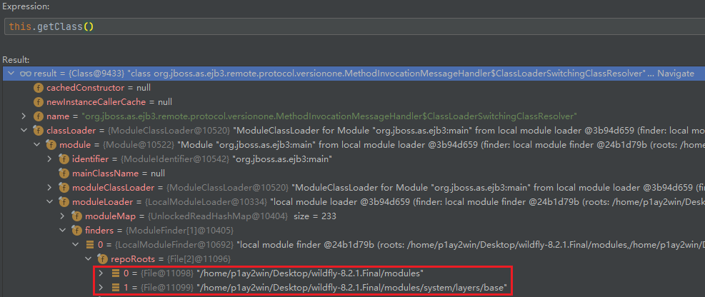Click the mainClassName field icon

[64, 173]
